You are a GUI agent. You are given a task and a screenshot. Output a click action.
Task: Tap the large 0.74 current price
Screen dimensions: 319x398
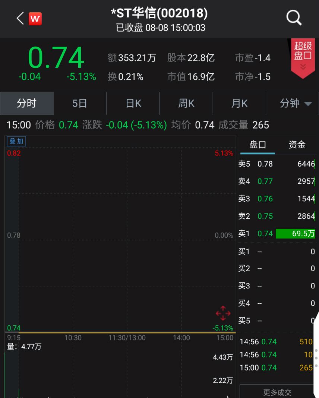(x=56, y=58)
